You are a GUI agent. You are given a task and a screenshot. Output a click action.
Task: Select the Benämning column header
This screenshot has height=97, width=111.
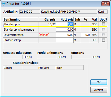tap(21, 20)
